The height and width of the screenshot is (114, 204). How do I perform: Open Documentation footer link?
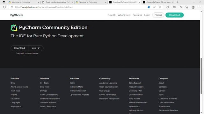[136, 95]
